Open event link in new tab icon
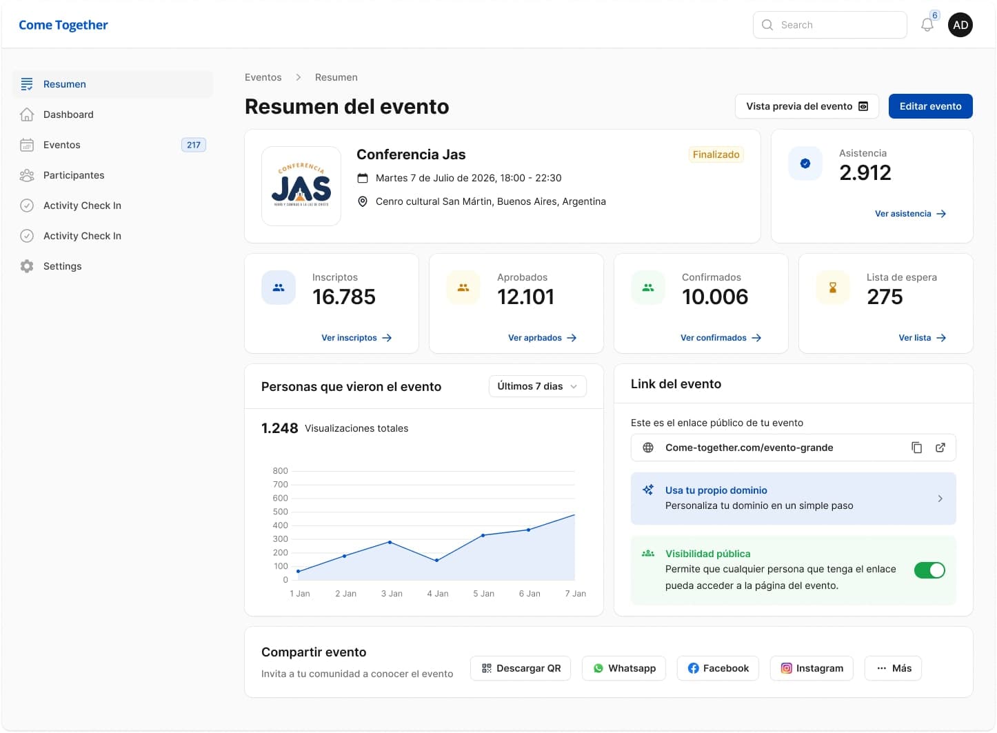 click(x=940, y=448)
